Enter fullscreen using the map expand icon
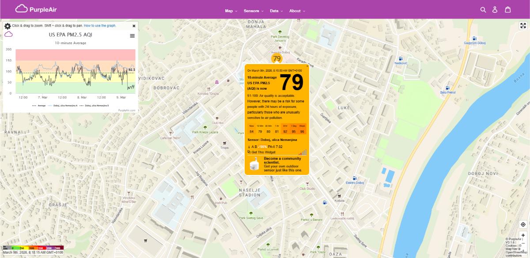This screenshot has width=530, height=258. click(x=523, y=25)
